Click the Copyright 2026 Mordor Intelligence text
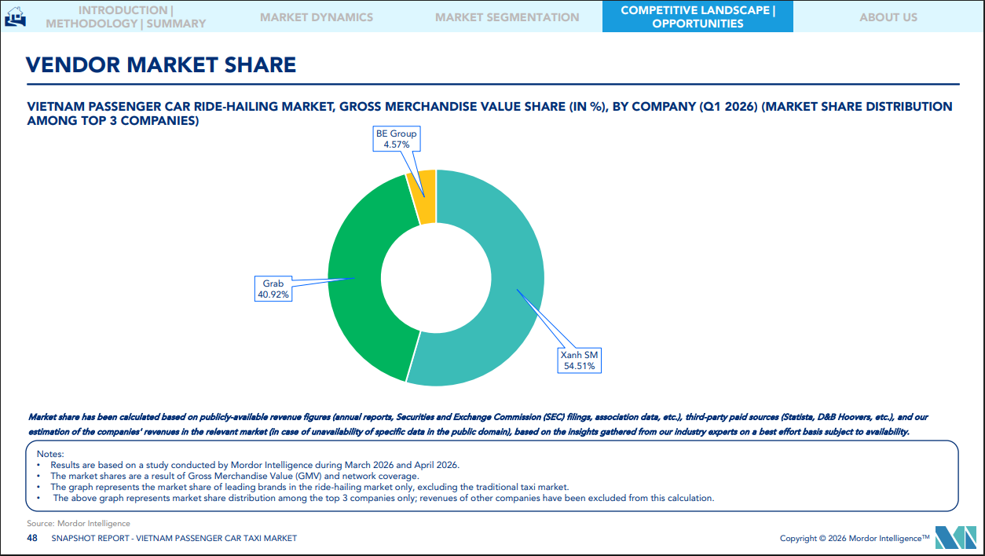The height and width of the screenshot is (556, 985). [x=854, y=538]
